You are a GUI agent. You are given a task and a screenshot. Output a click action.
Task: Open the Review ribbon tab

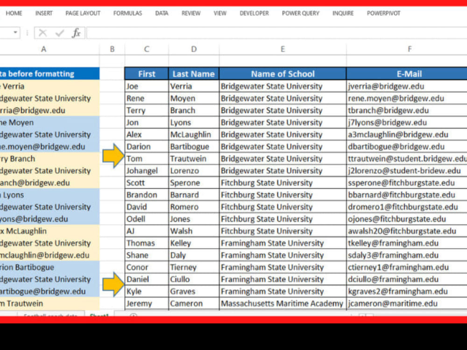click(191, 13)
